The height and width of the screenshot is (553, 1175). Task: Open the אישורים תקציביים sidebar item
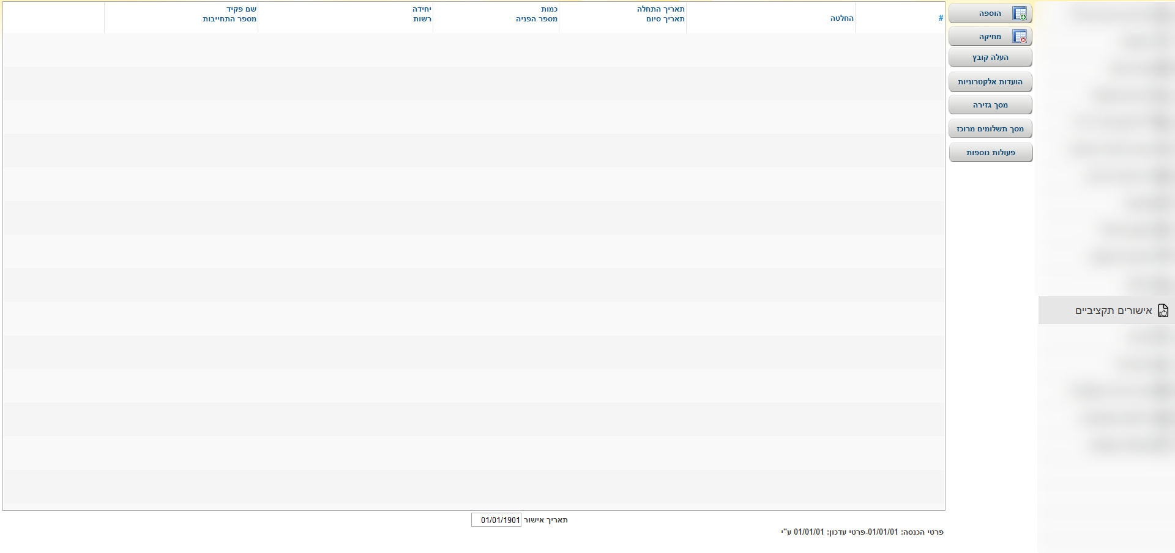(x=1114, y=311)
